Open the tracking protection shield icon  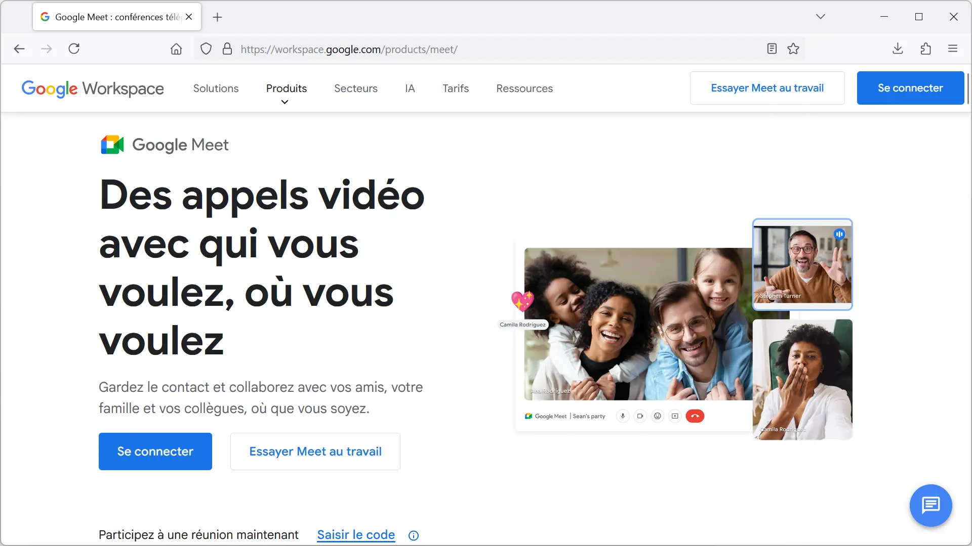click(206, 49)
